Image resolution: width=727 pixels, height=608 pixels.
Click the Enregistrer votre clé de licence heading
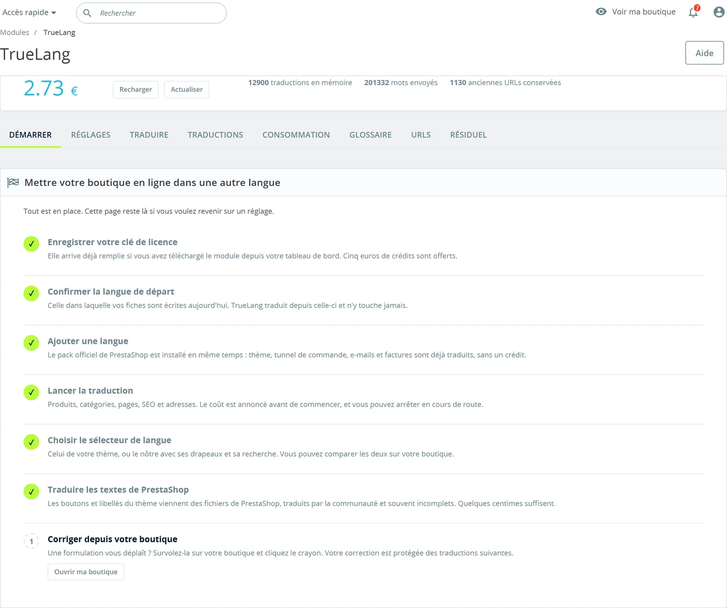coord(113,242)
